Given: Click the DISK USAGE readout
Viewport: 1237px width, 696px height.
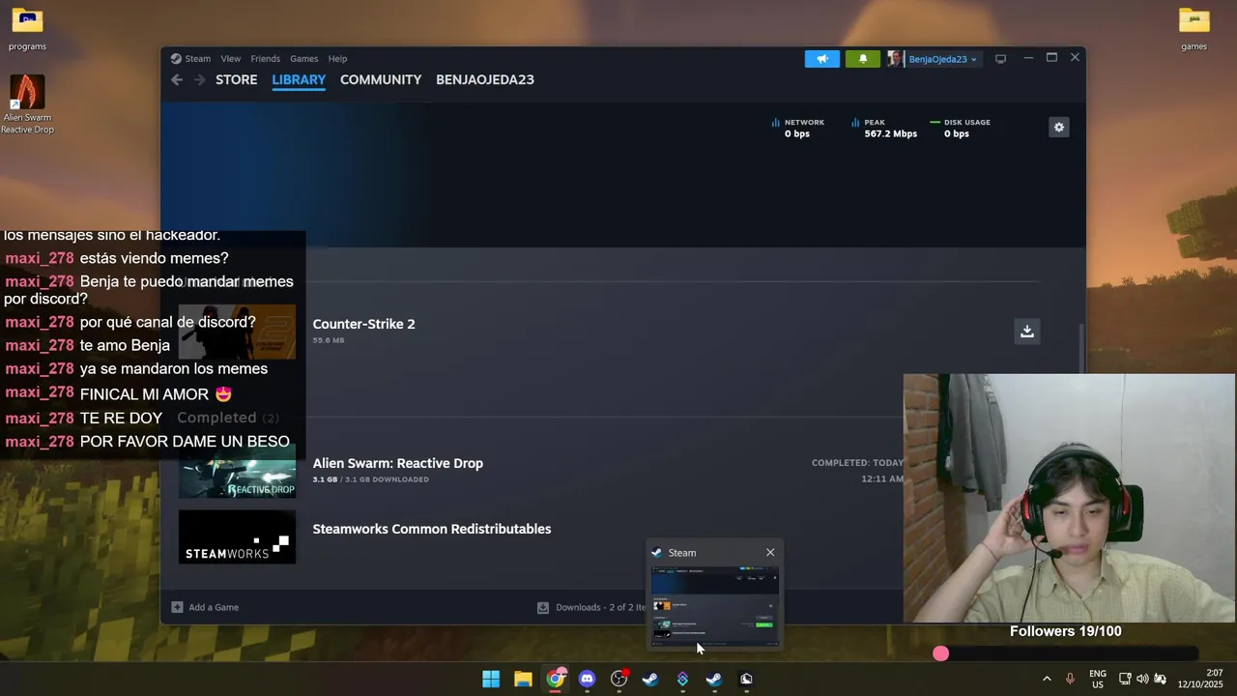Looking at the screenshot, I should tap(960, 128).
